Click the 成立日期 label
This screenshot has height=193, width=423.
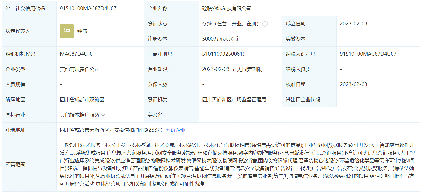tap(296, 24)
